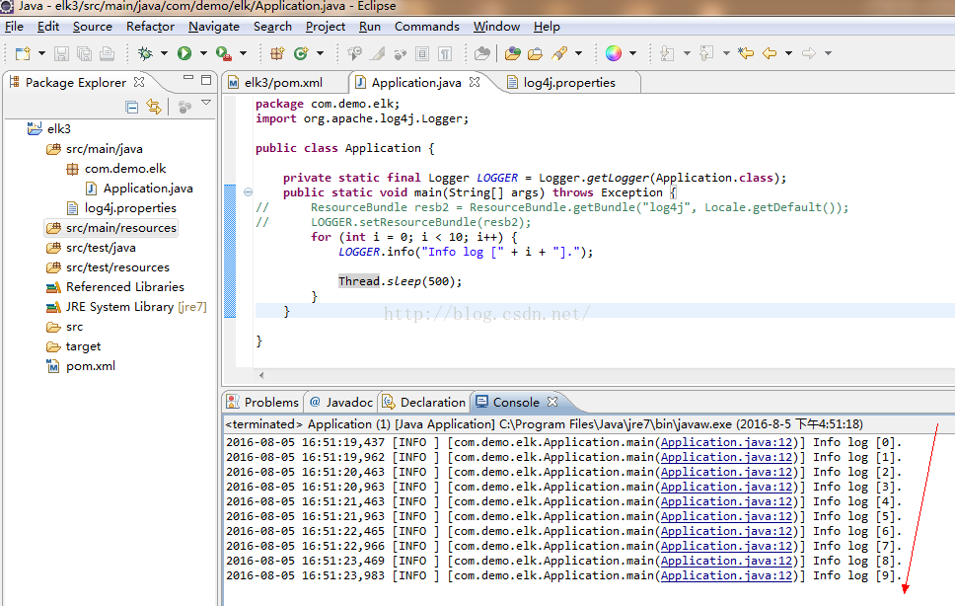The width and height of the screenshot is (955, 606).
Task: Switch to the Javadoc tab
Action: tap(341, 402)
